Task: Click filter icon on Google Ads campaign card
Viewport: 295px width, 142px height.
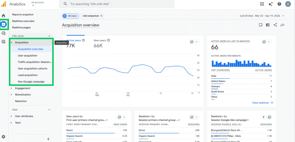Action: (264, 117)
